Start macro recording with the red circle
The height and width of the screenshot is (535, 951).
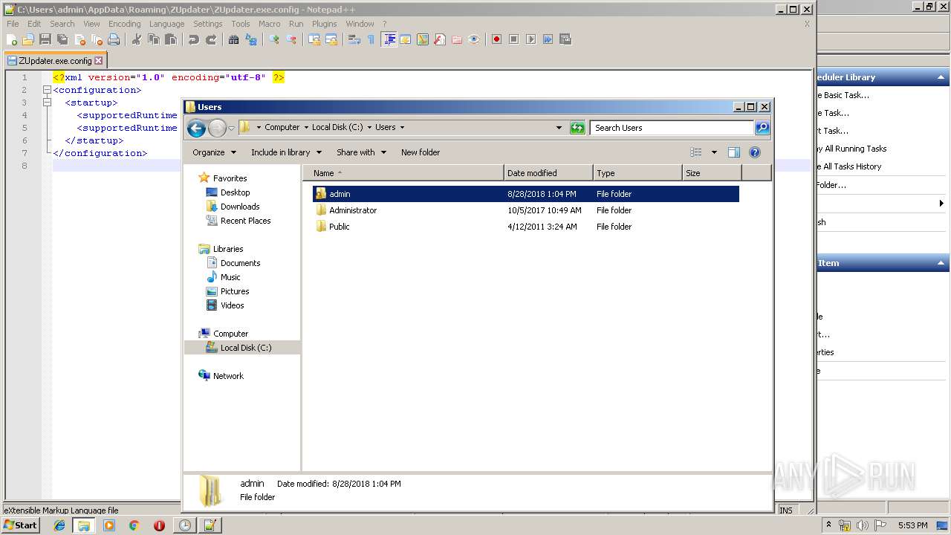(496, 39)
